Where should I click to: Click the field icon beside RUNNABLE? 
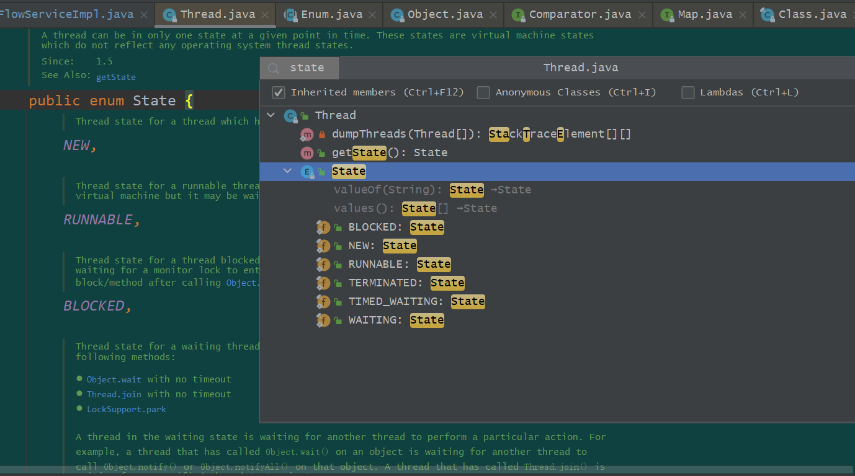(323, 265)
